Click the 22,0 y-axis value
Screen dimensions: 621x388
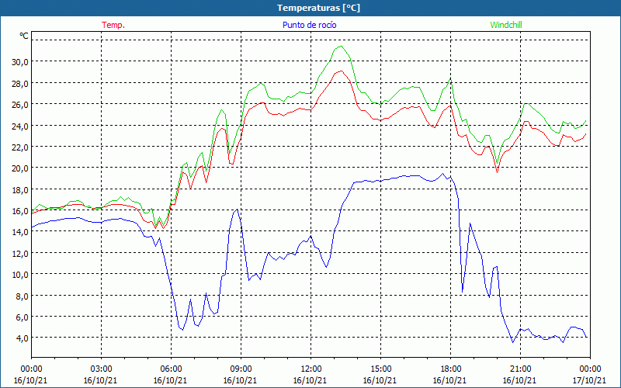20,147
